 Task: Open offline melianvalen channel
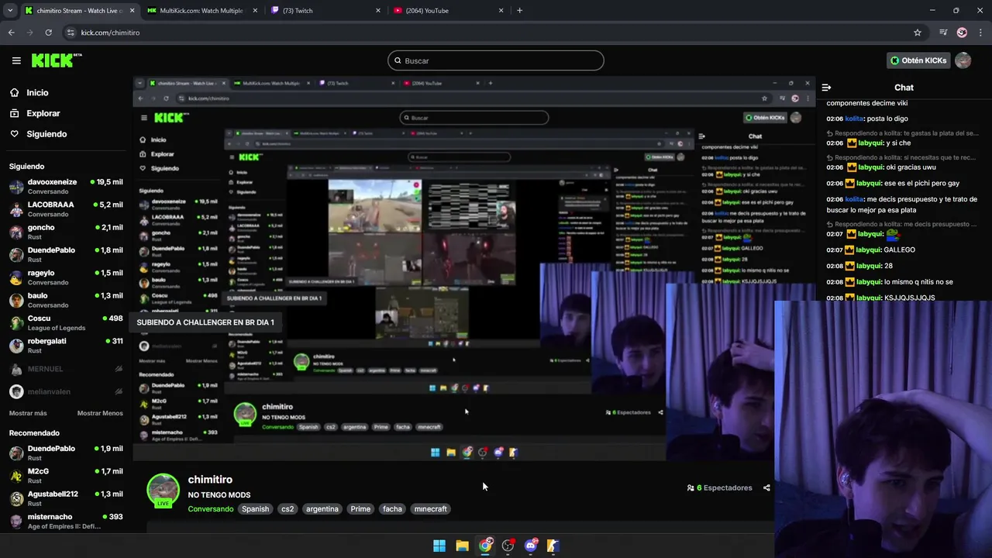click(66, 391)
